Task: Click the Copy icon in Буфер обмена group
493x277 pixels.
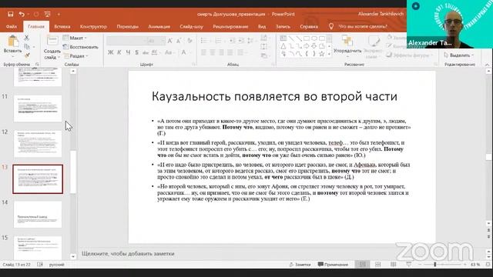Action: (27, 47)
